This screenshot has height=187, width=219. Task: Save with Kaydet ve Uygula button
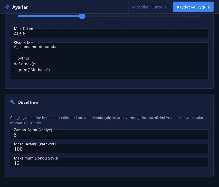[193, 7]
